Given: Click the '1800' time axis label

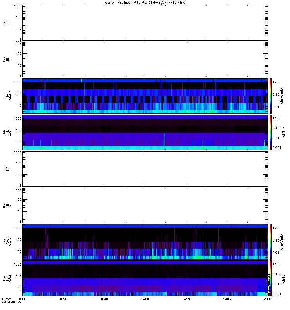Looking at the screenshot, I should point(22,299).
